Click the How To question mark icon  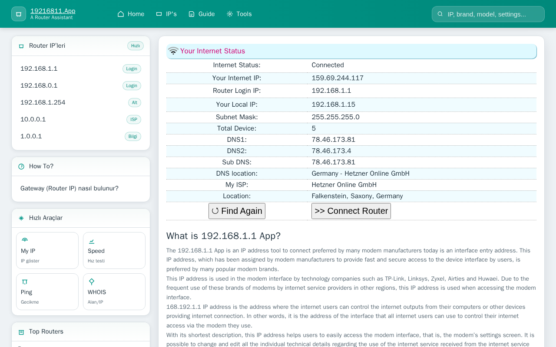[21, 167]
